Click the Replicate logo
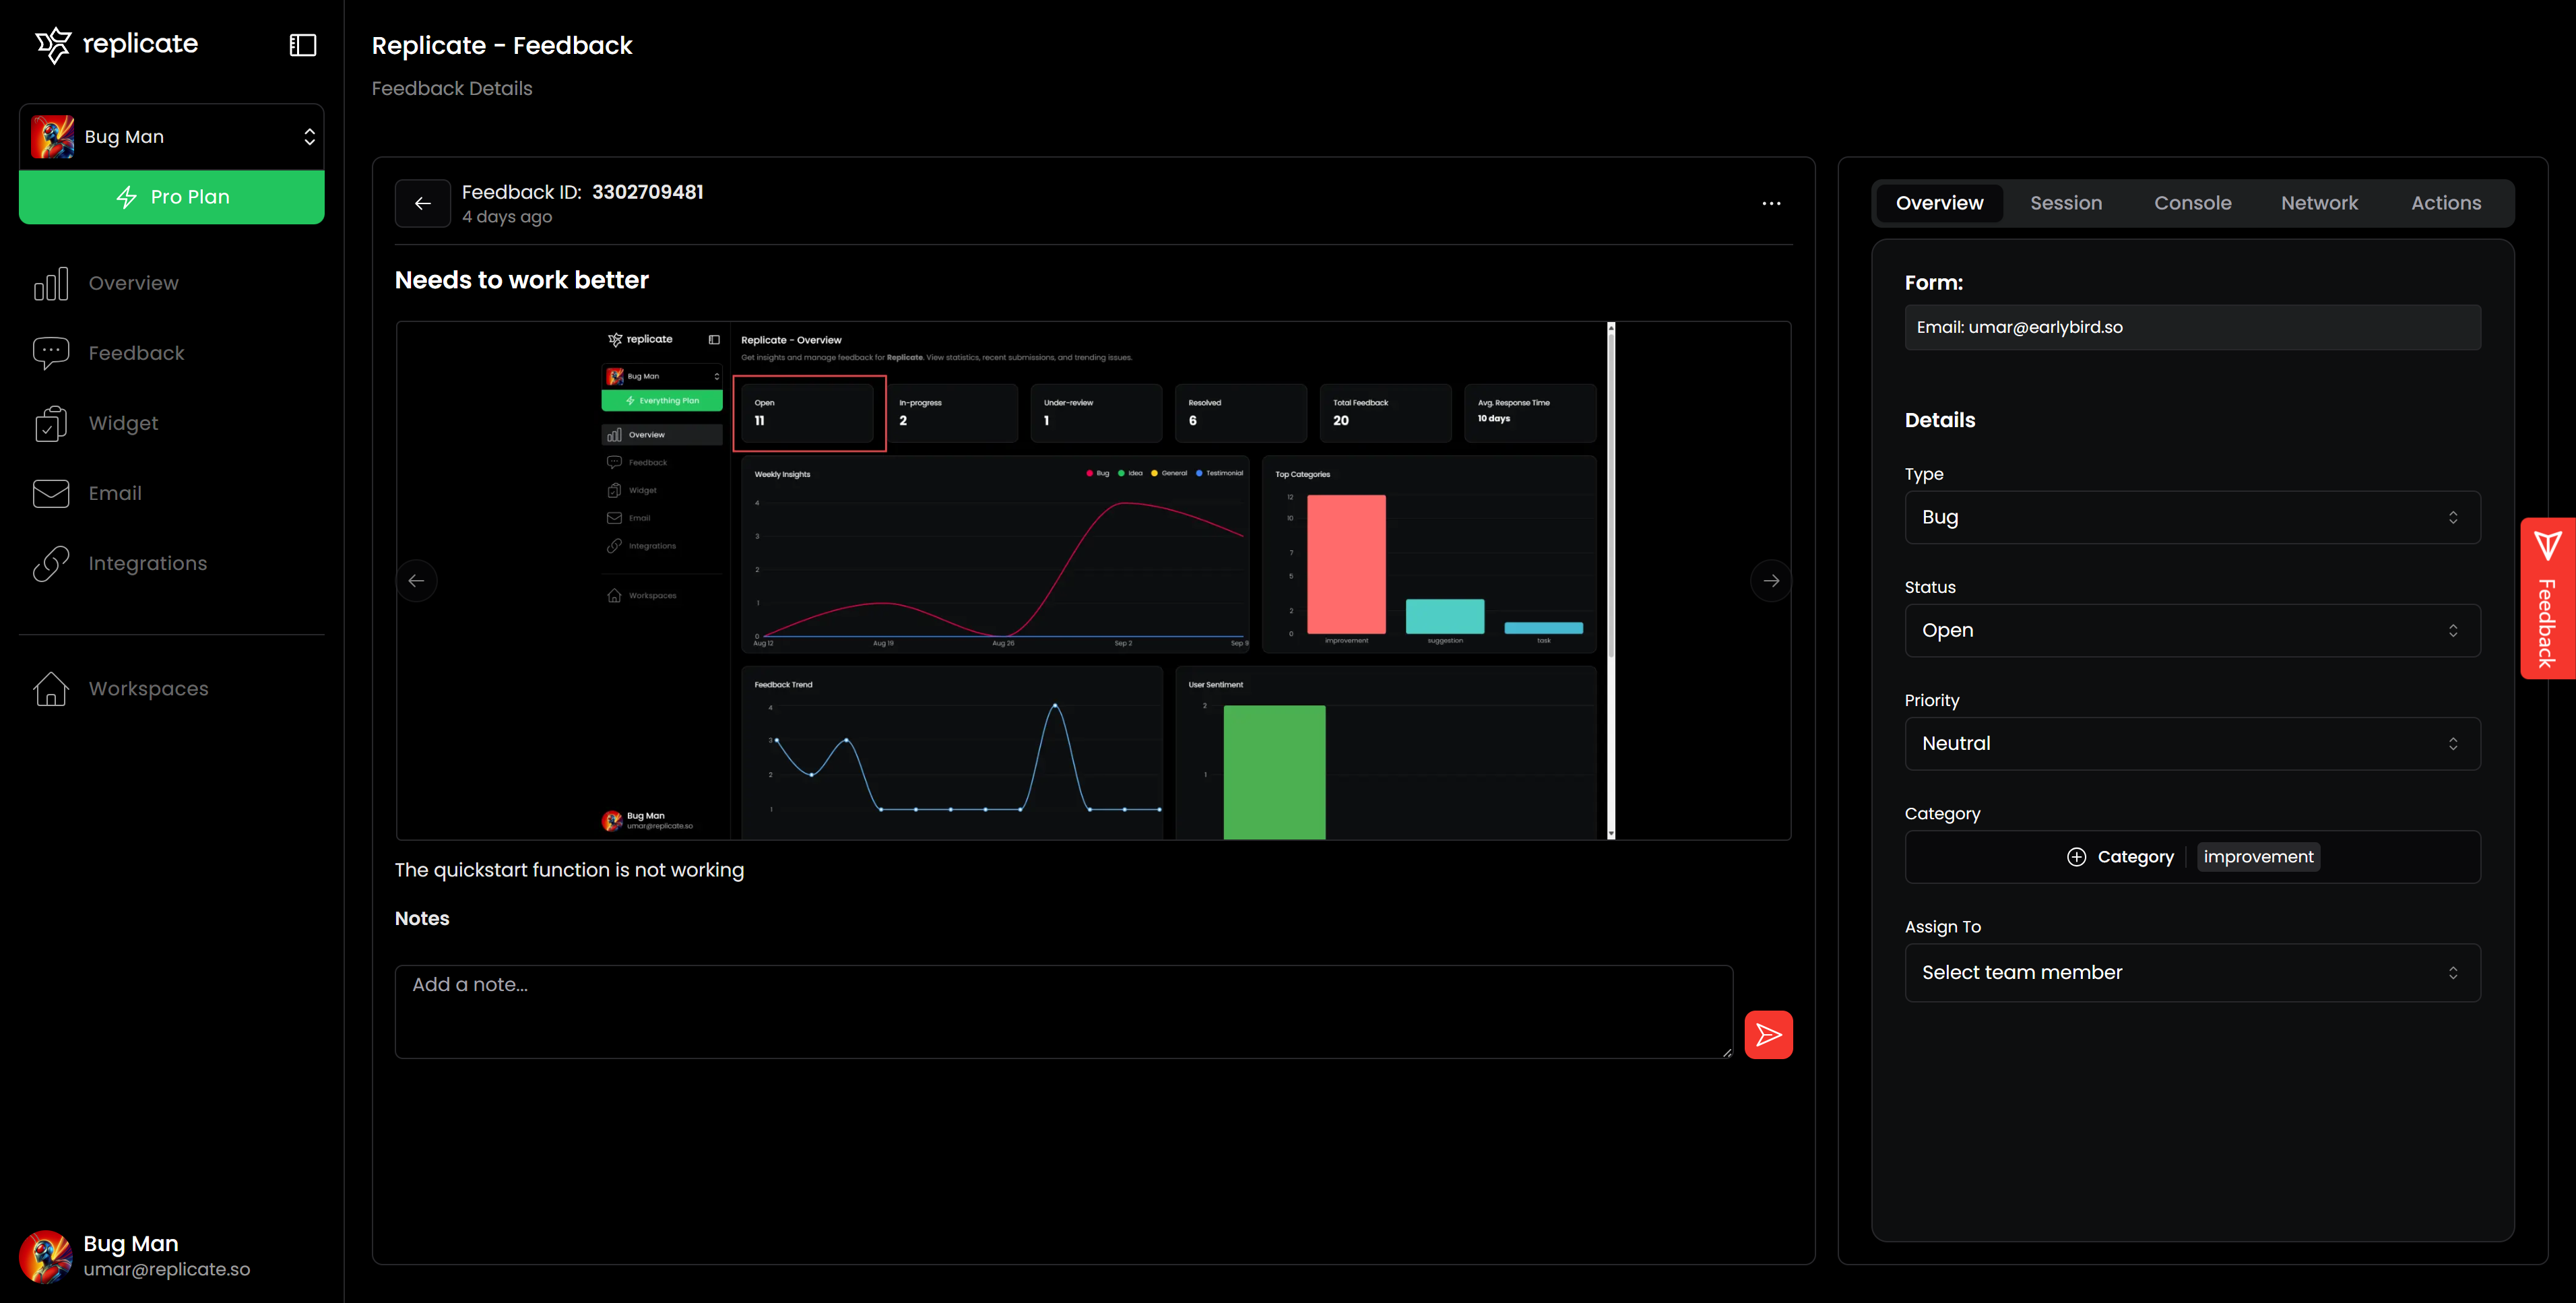Image resolution: width=2576 pixels, height=1303 pixels. click(115, 44)
